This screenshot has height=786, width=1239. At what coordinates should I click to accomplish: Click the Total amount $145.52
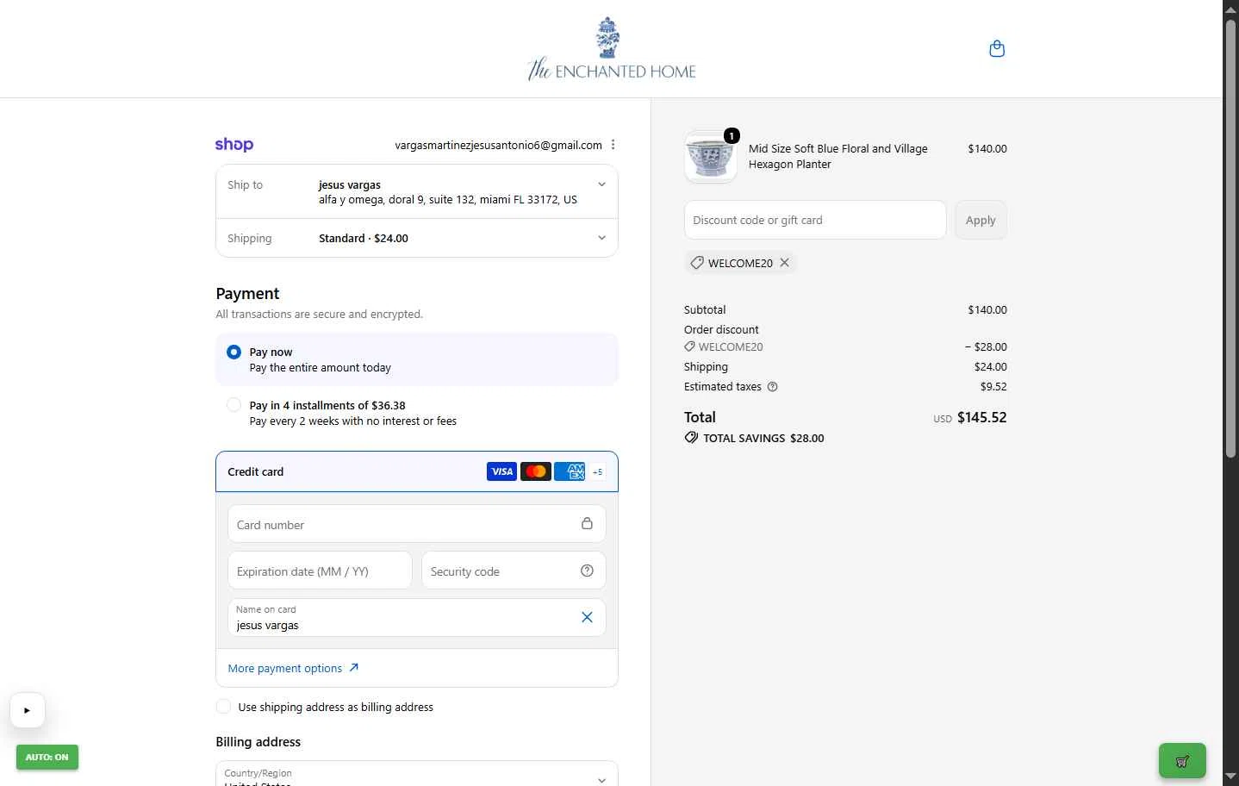981,417
